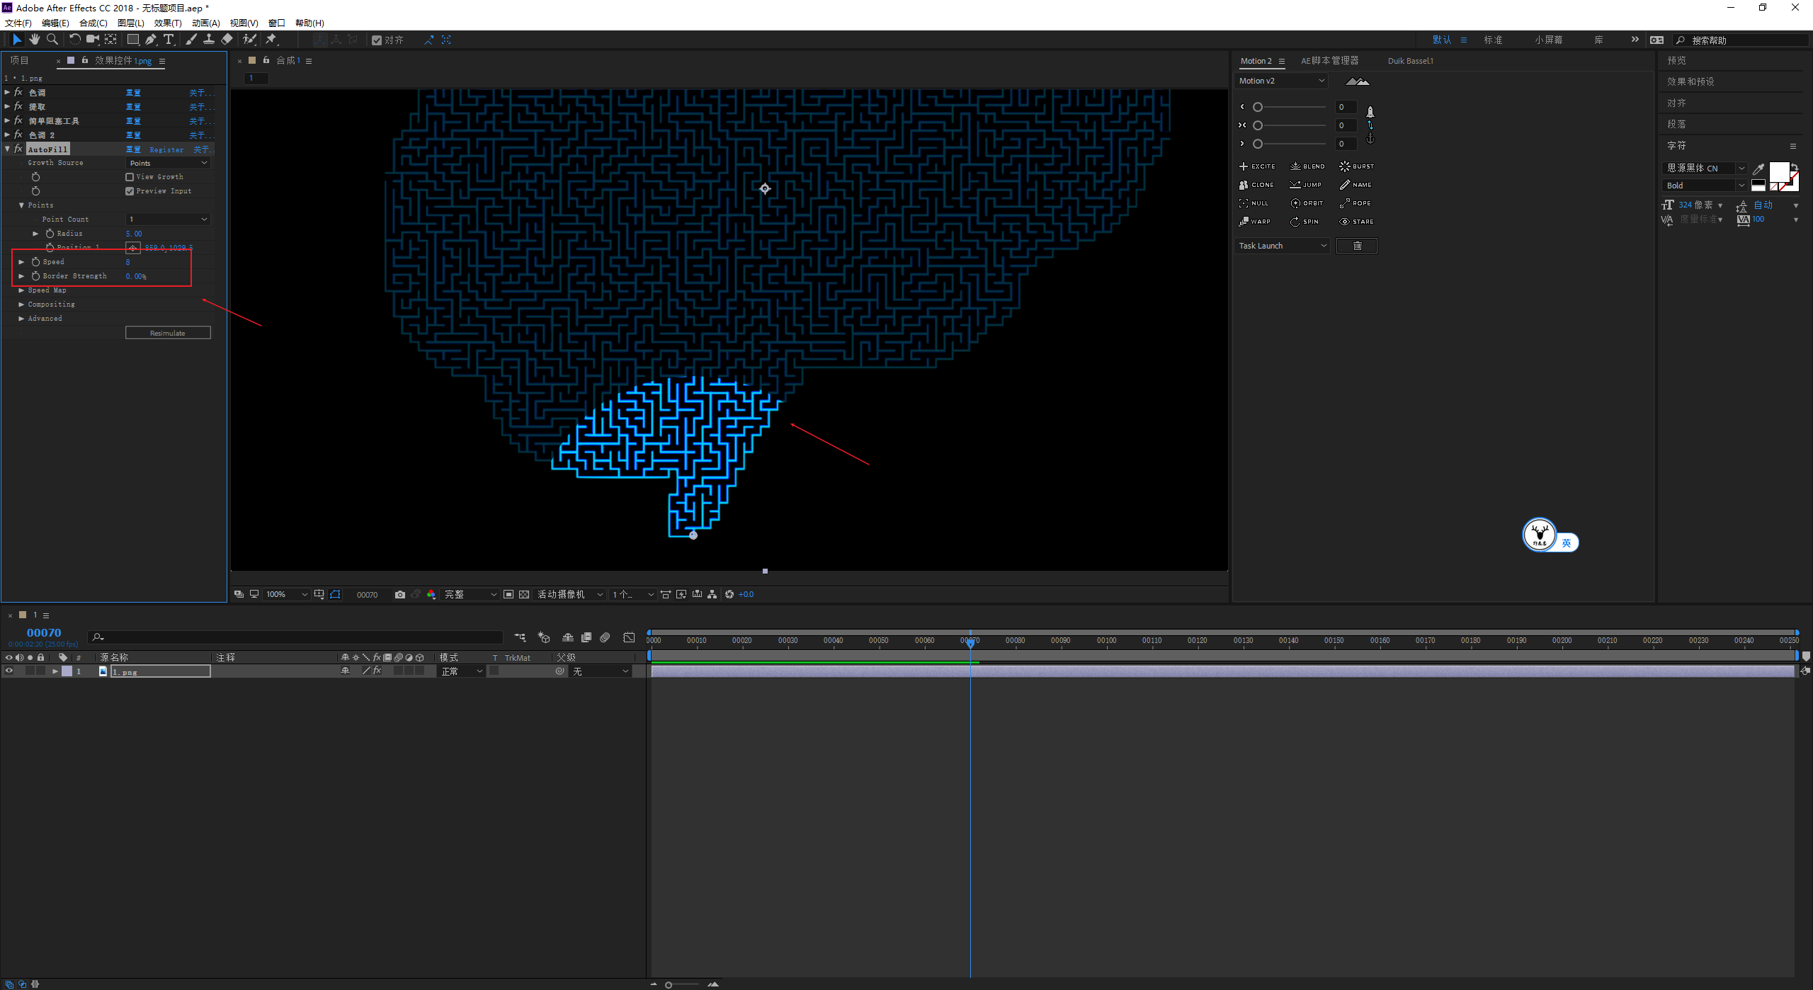Screen dimensions: 1813x990
Task: Click the Resimulate button
Action: coord(168,333)
